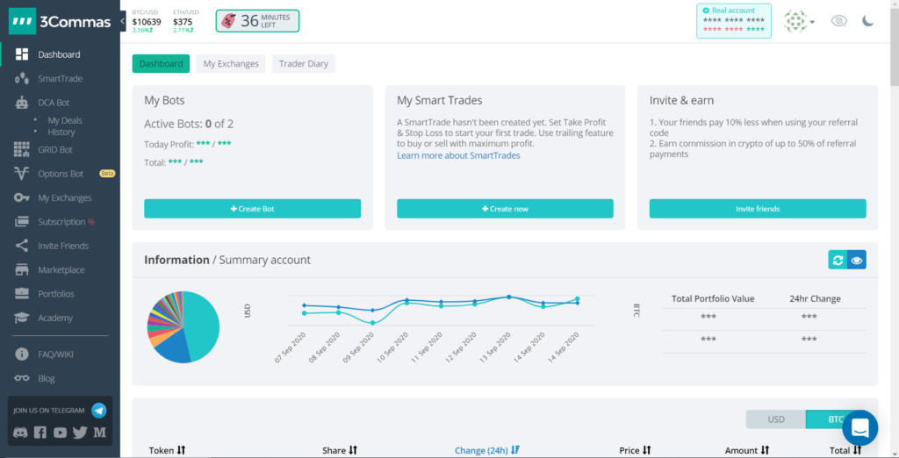This screenshot has width=899, height=458.
Task: Click the Create Bot button
Action: 252,209
